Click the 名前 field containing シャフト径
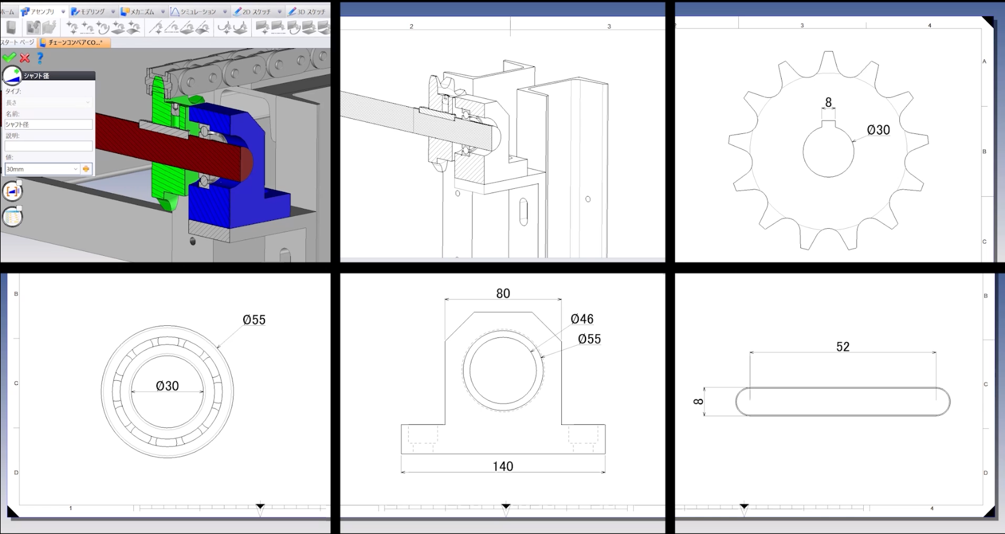Screen dimensions: 1005x534 tap(48, 124)
